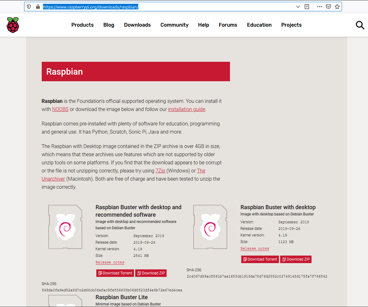Viewport: 368px width, 307px height.
Task: Click the Raspbian Buster desktop SD card image
Action: click(210, 227)
